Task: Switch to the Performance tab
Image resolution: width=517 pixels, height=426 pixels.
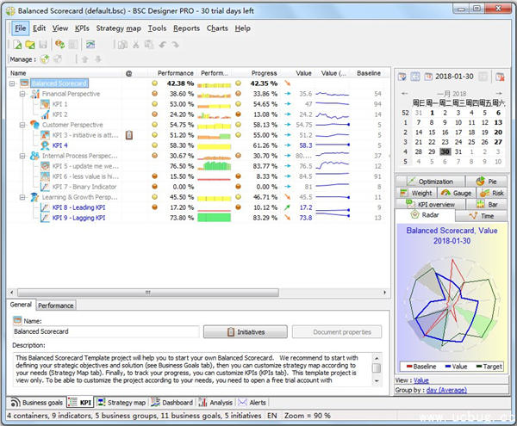Action: click(55, 305)
